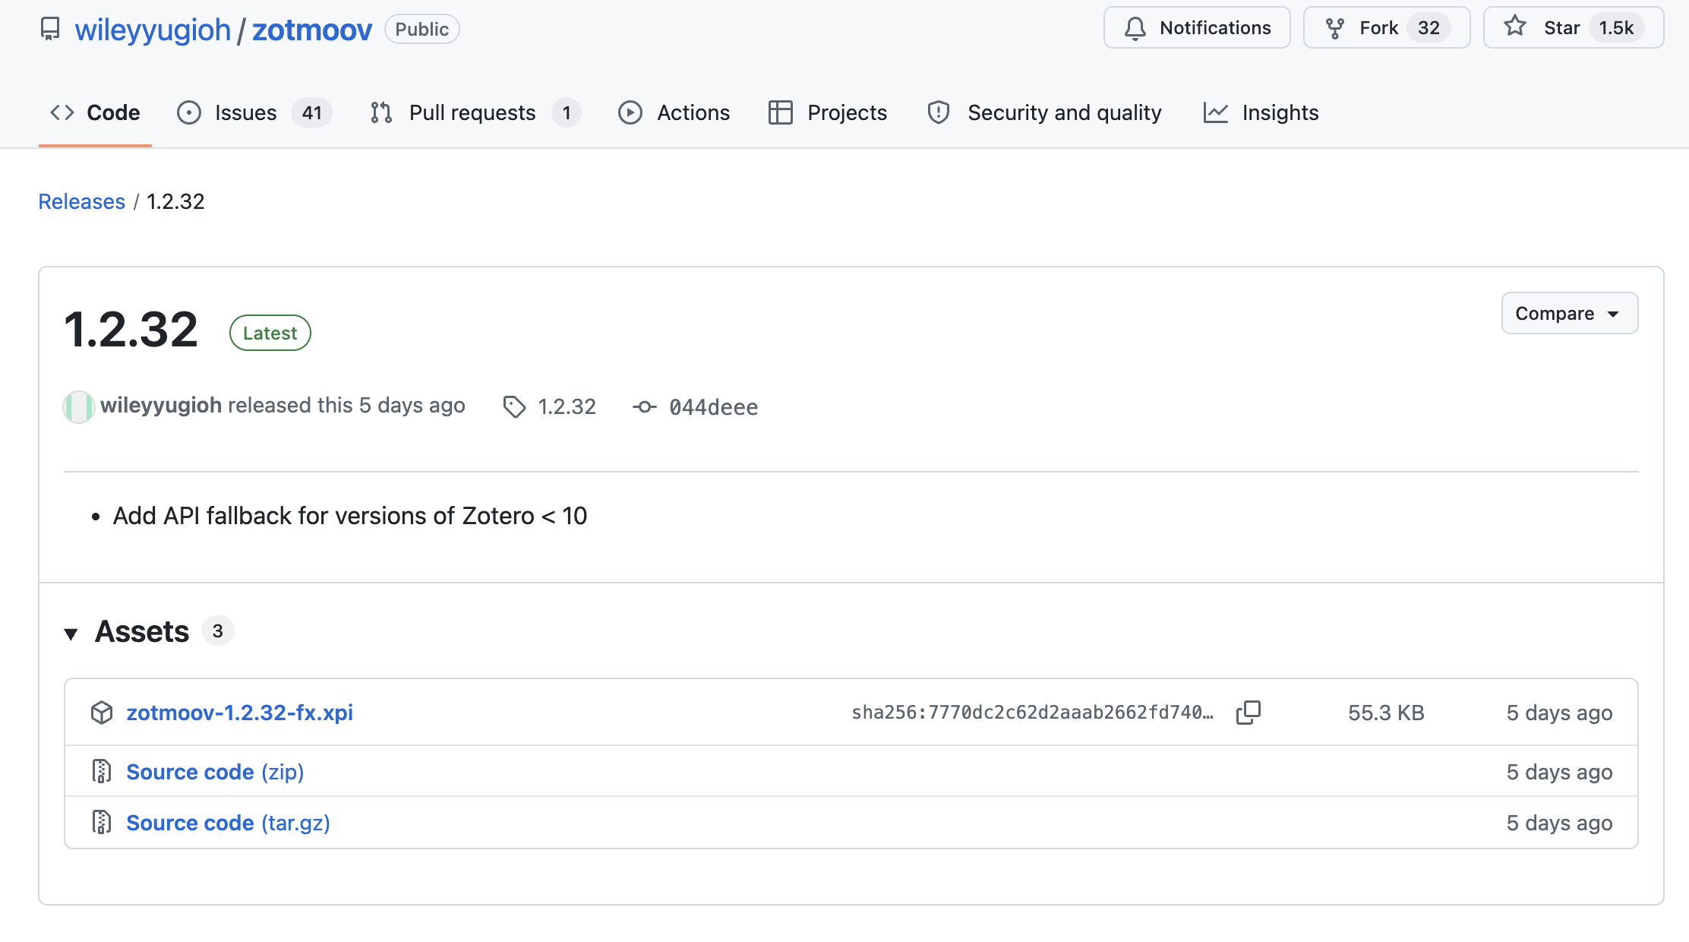Open the Issues tab
This screenshot has width=1689, height=942.
point(254,112)
